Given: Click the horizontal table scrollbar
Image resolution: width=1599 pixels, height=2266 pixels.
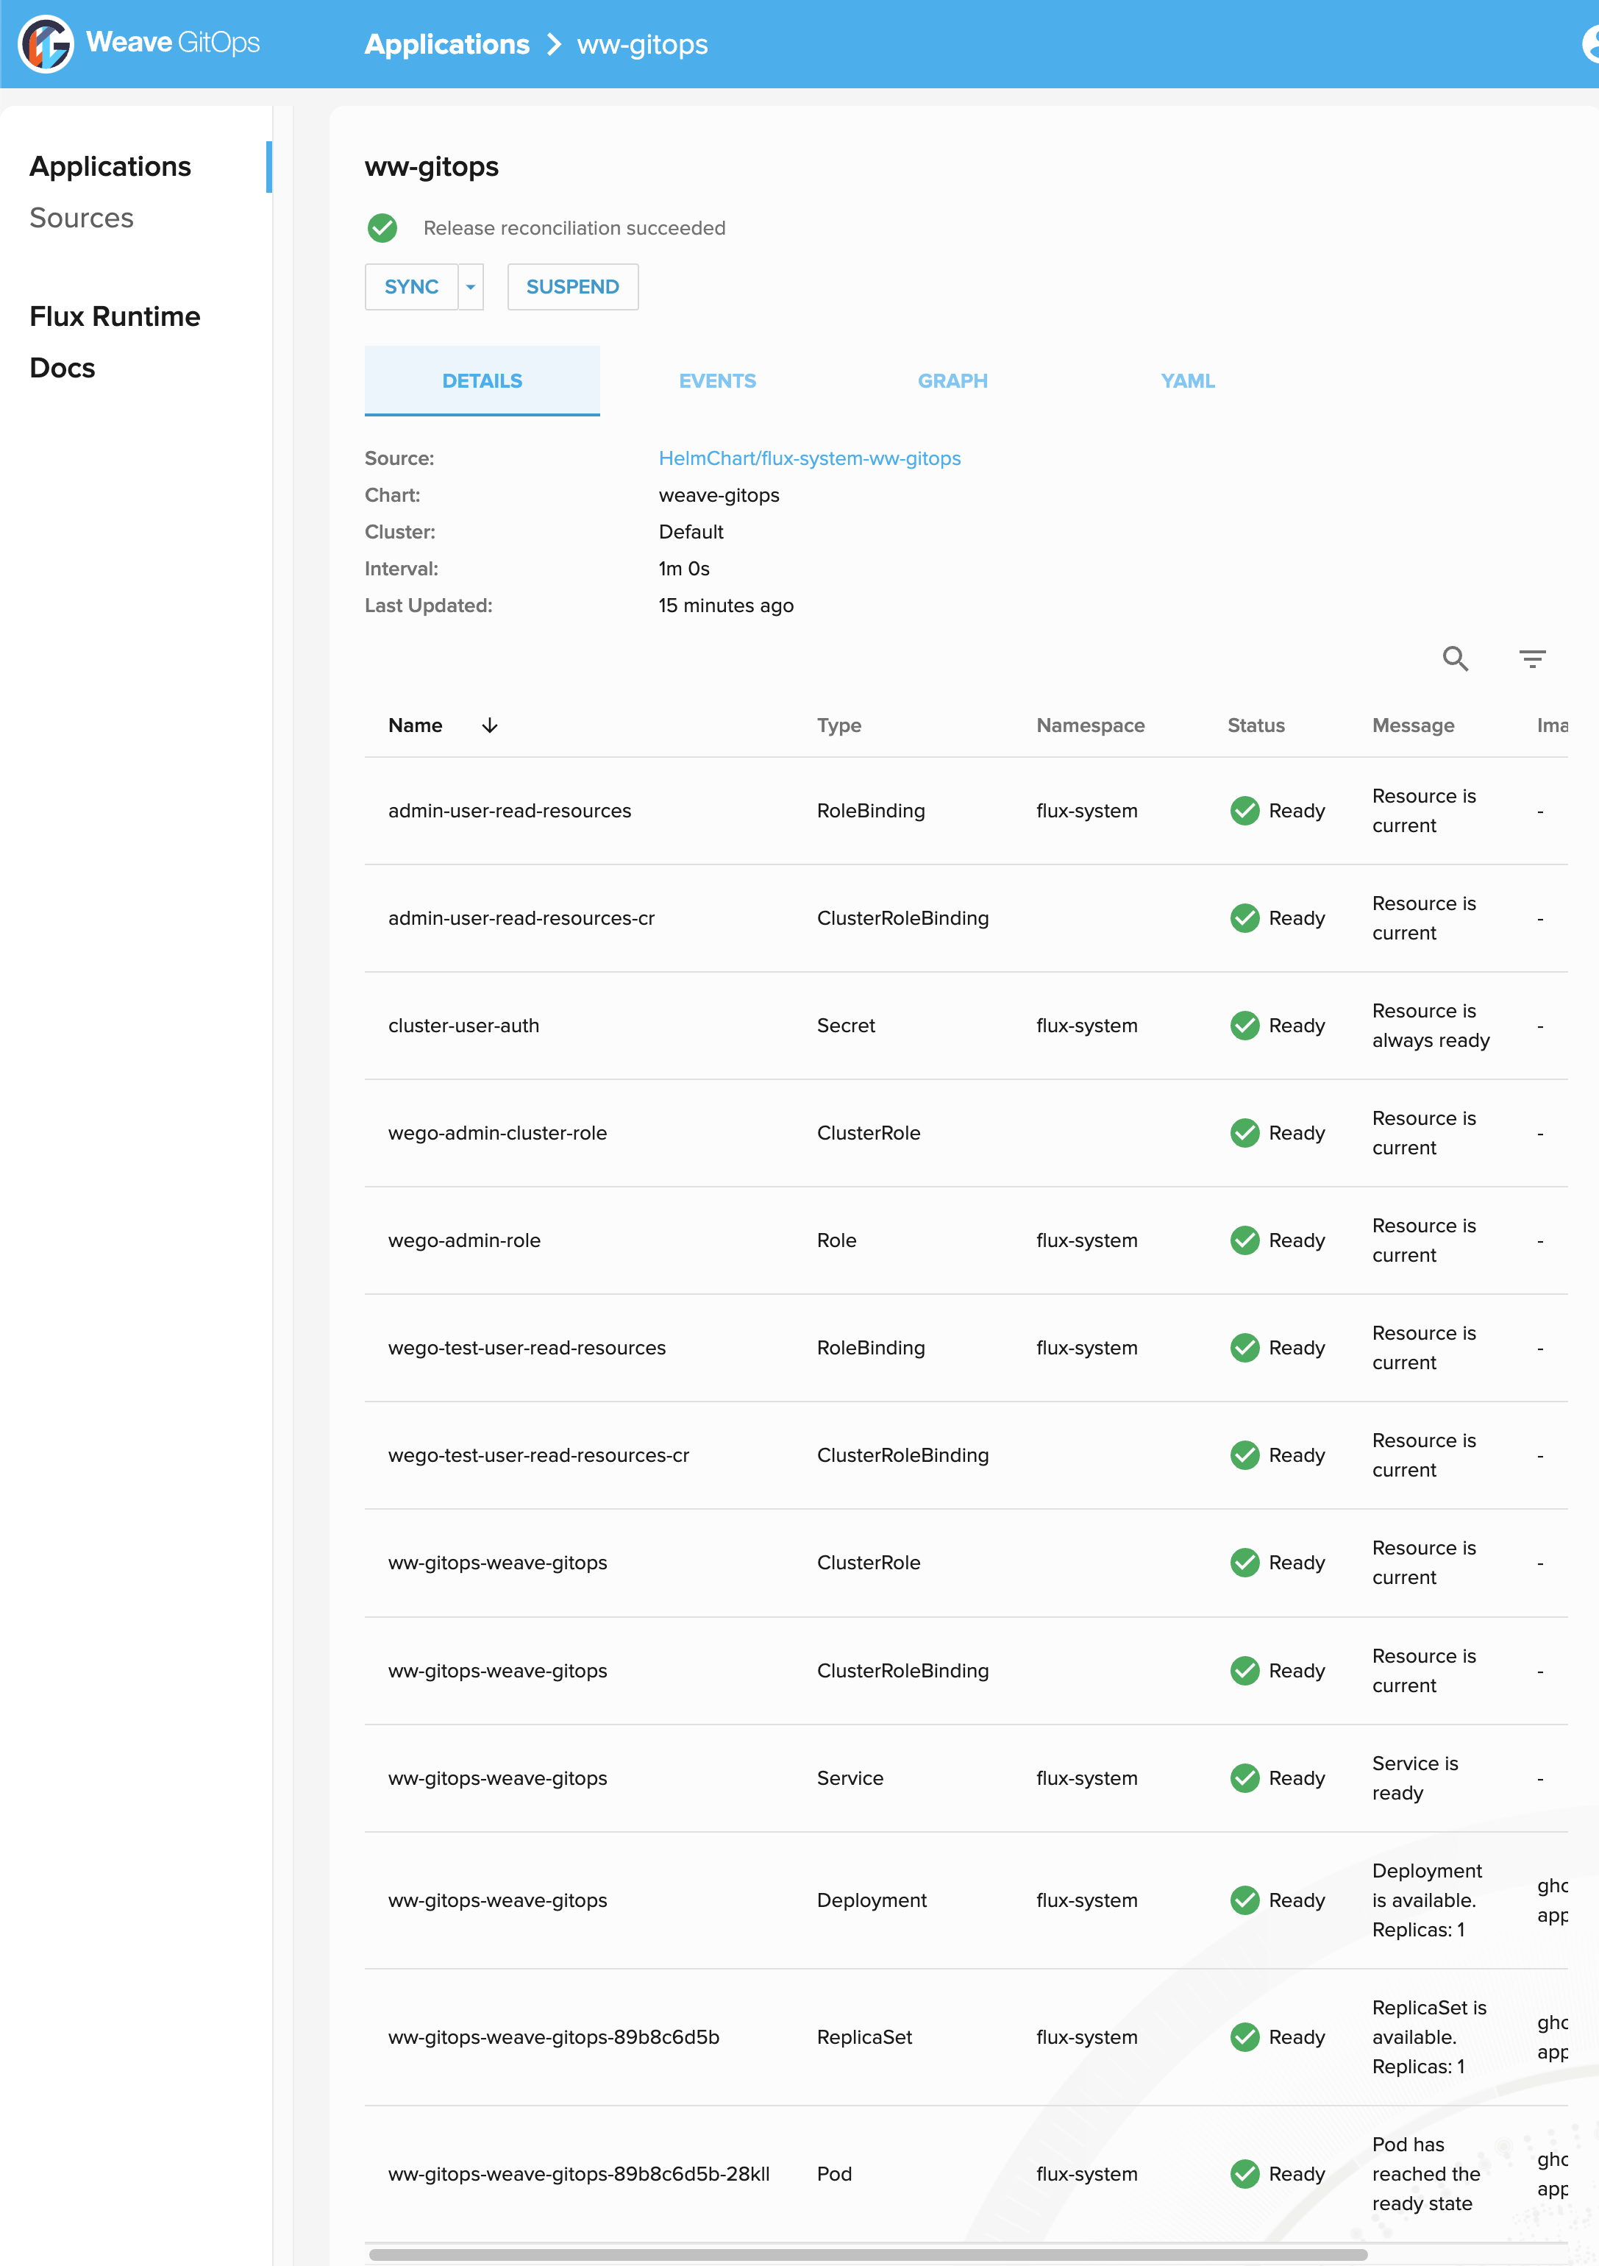Looking at the screenshot, I should (867, 2254).
